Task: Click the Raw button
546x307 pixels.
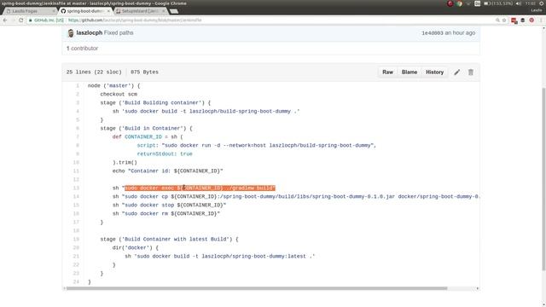Action: tap(387, 72)
